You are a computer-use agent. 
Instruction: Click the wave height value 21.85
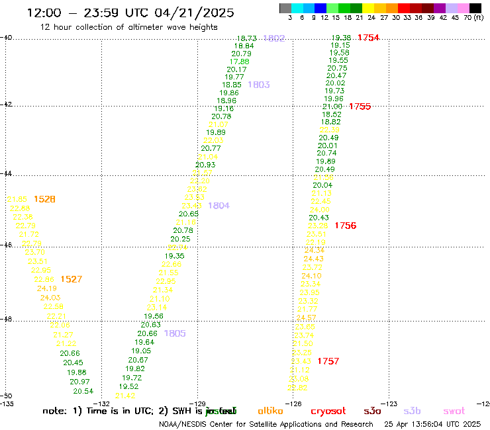pyautogui.click(x=17, y=199)
